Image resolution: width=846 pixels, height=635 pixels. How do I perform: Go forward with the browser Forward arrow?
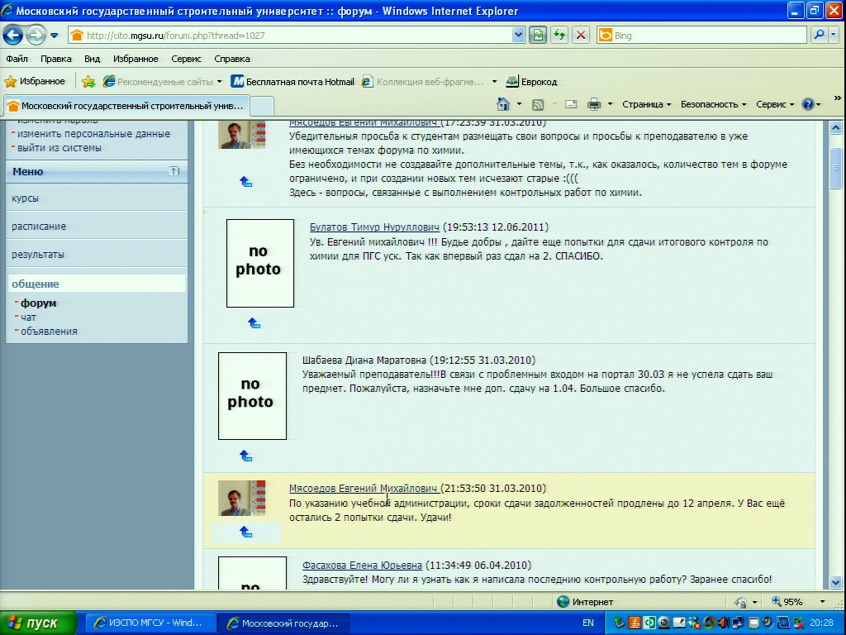(36, 36)
